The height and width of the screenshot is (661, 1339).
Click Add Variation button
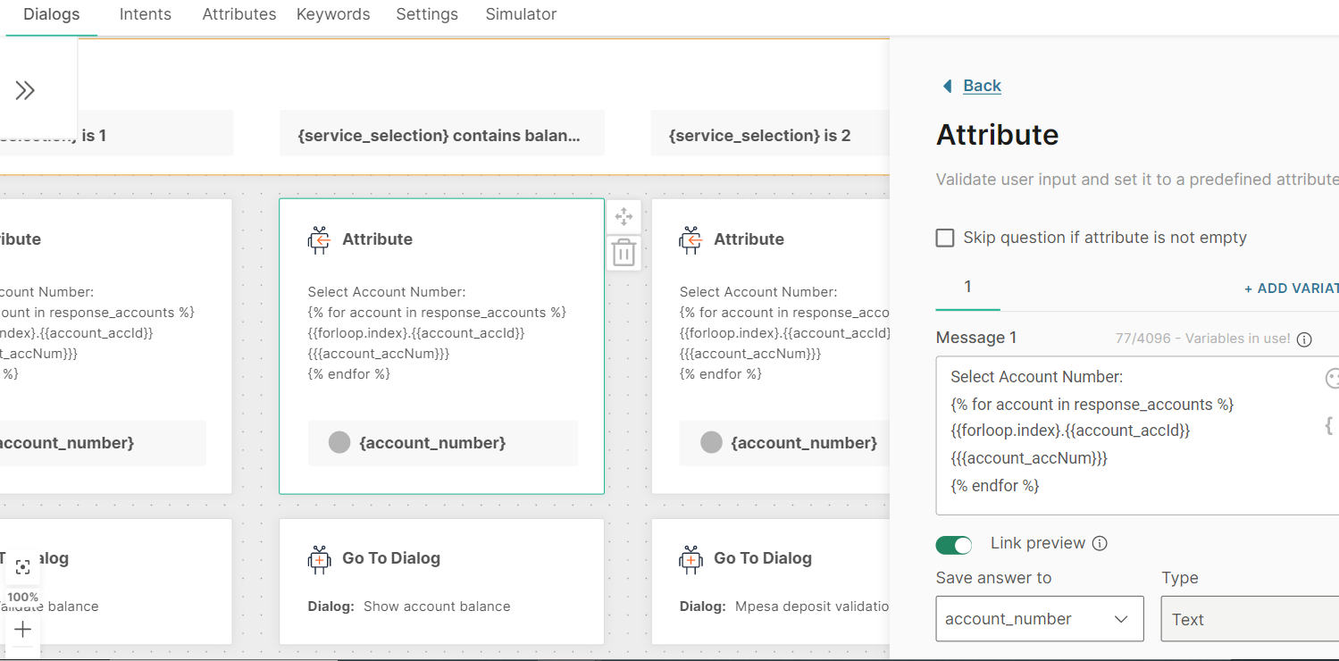point(1291,289)
